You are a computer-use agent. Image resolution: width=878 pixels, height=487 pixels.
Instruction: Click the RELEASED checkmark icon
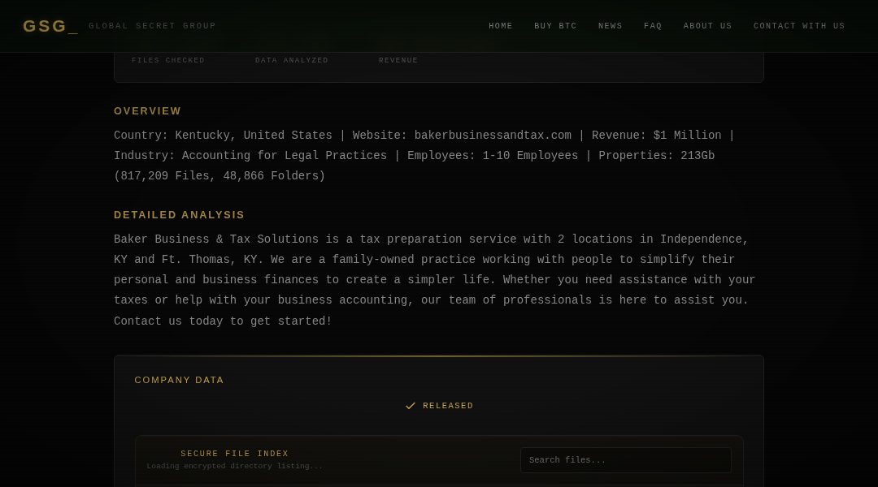coord(411,406)
